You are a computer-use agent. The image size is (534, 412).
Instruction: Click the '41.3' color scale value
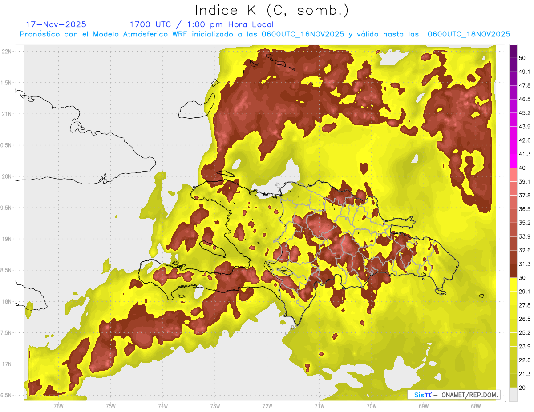(525, 155)
